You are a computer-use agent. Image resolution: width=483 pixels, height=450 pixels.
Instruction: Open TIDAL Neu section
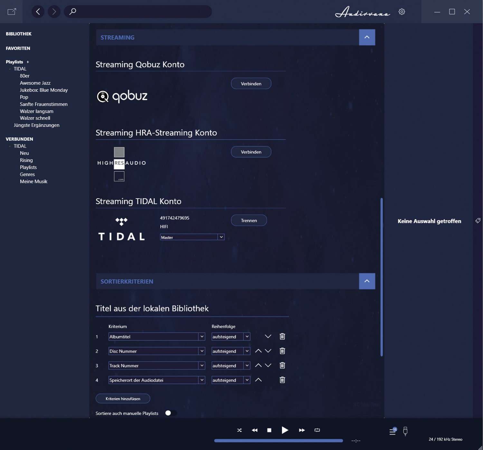(24, 153)
